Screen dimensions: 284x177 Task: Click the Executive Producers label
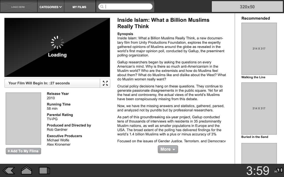(65, 136)
